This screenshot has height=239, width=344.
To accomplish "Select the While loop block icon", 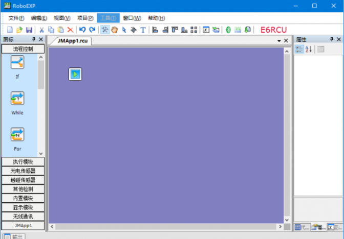I will tap(17, 98).
